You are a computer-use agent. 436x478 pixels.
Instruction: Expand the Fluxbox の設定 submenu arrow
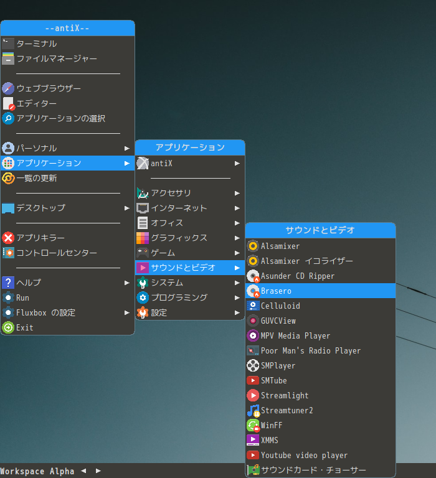click(x=127, y=313)
